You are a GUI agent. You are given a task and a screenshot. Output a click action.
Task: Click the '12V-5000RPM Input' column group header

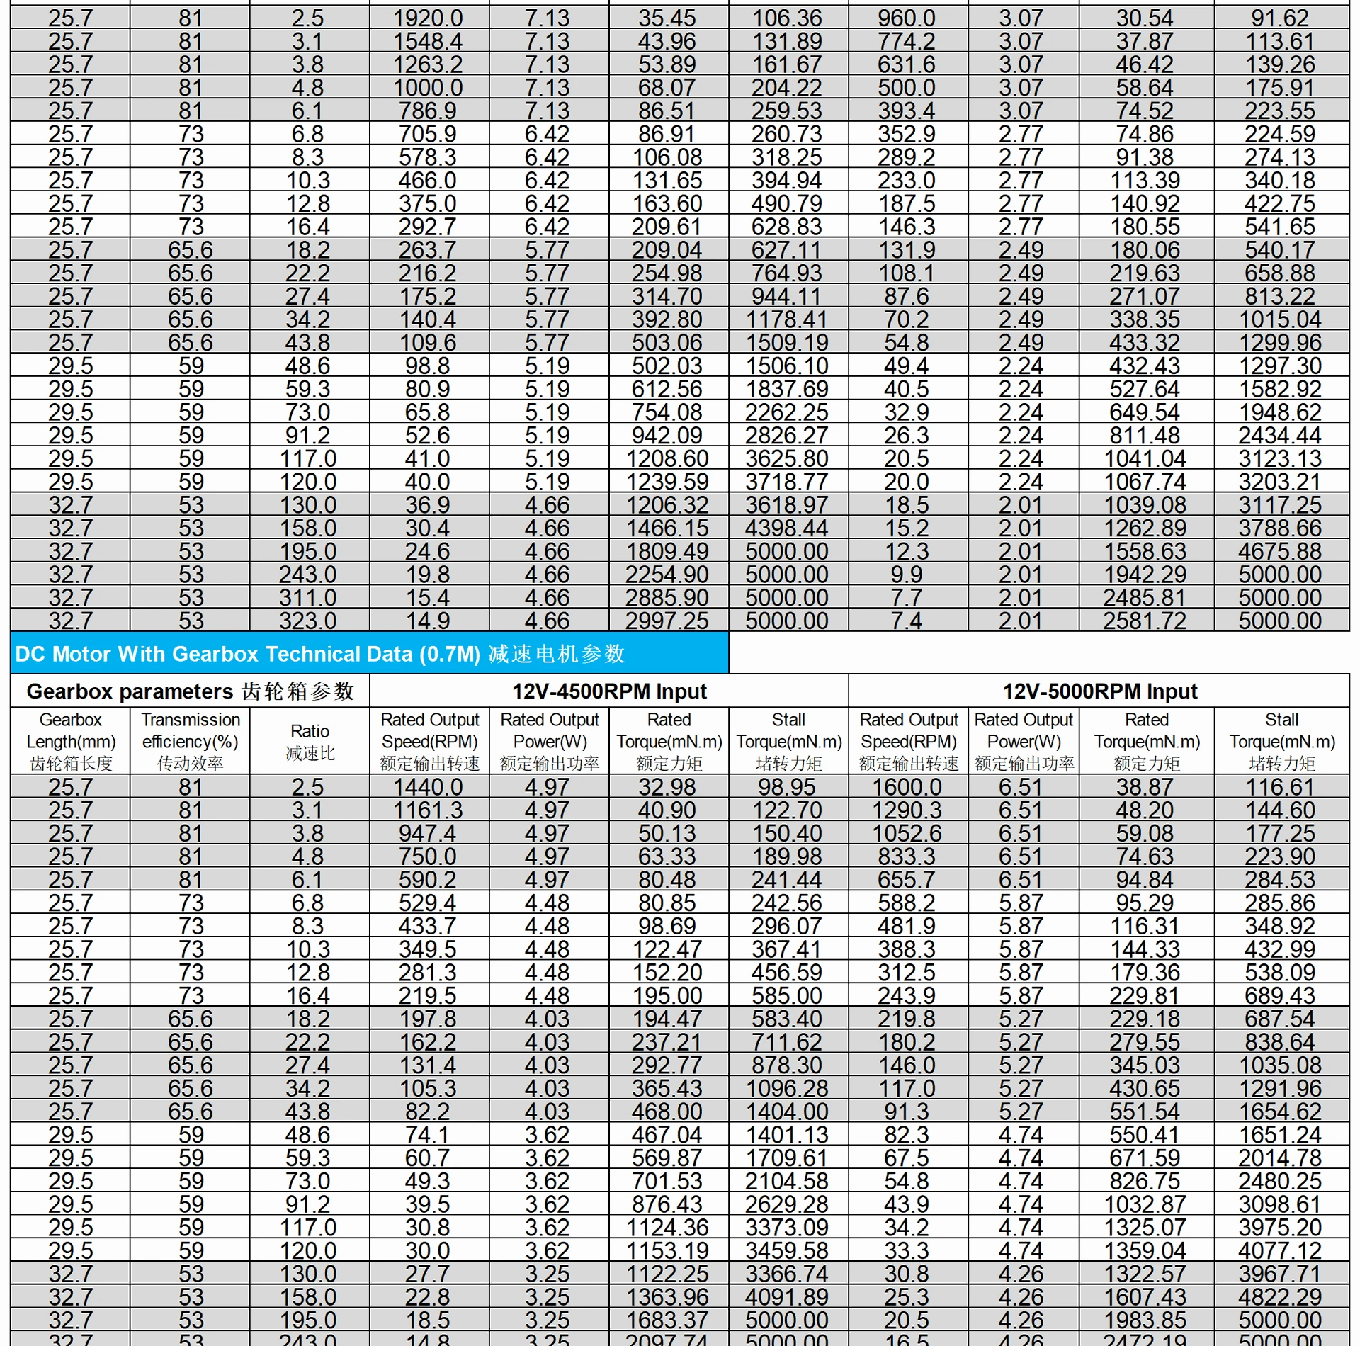coord(1099,691)
